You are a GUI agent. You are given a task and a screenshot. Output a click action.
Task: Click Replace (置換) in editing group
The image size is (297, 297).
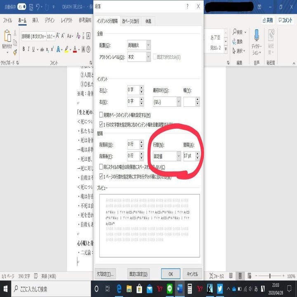tap(238, 42)
